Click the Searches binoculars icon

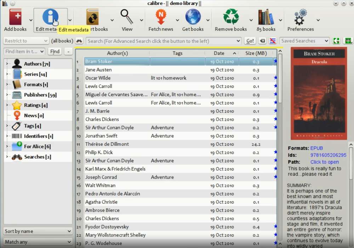pyautogui.click(x=17, y=157)
